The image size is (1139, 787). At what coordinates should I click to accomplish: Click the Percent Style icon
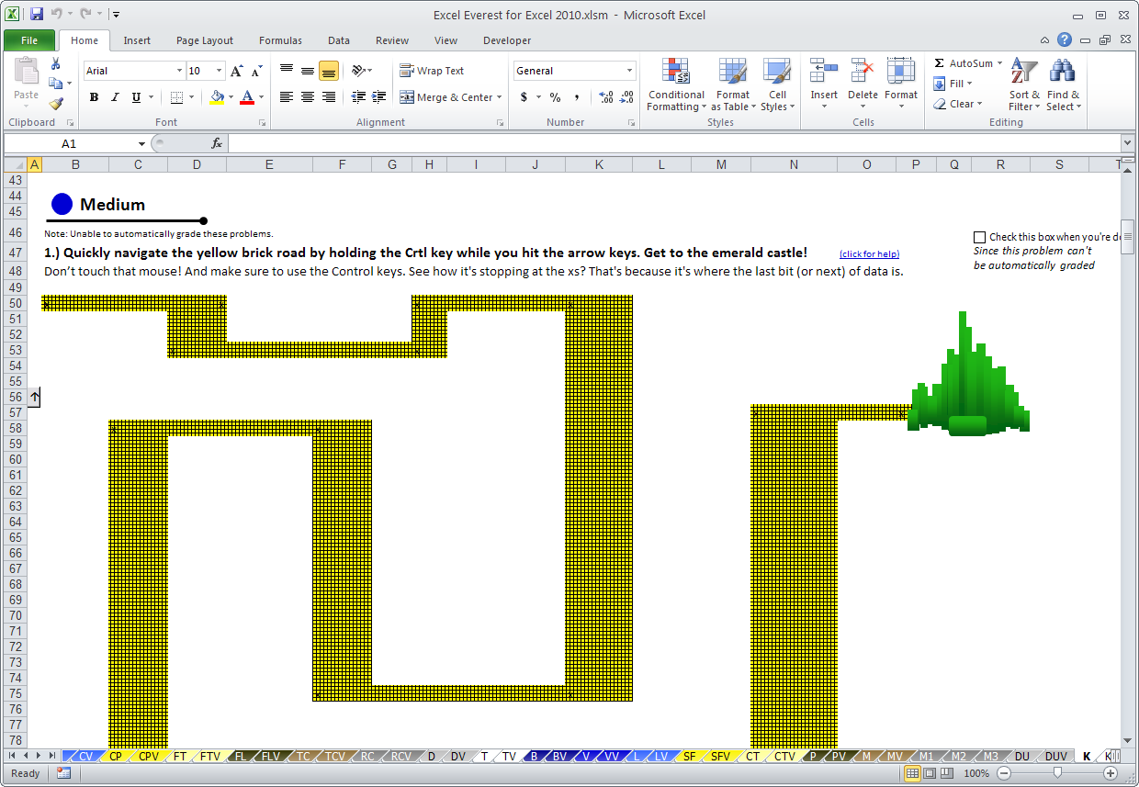click(555, 97)
